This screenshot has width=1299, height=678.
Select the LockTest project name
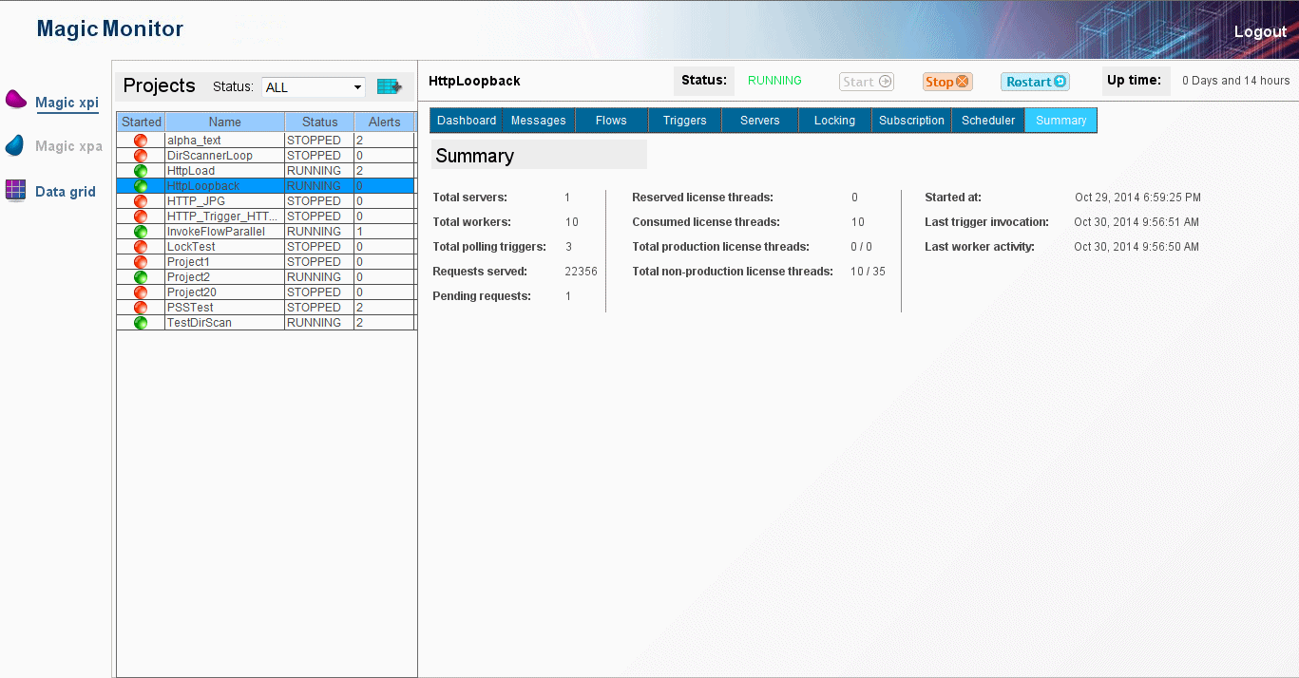[191, 247]
